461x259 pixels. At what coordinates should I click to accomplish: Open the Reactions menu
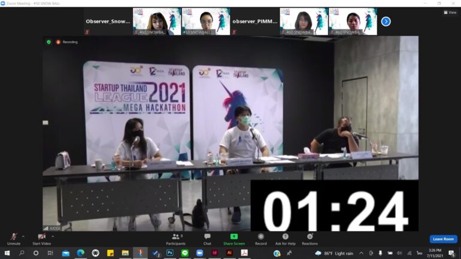pyautogui.click(x=310, y=239)
